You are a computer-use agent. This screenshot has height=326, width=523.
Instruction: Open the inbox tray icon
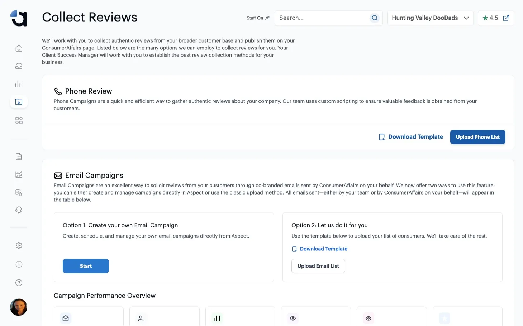tap(19, 66)
